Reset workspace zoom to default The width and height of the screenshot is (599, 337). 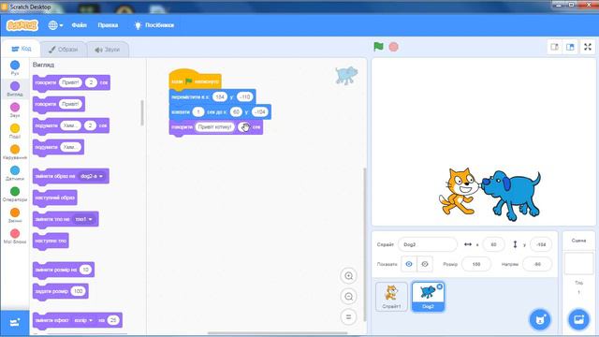(348, 316)
